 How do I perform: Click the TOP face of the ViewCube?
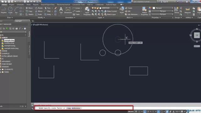[x=197, y=35]
